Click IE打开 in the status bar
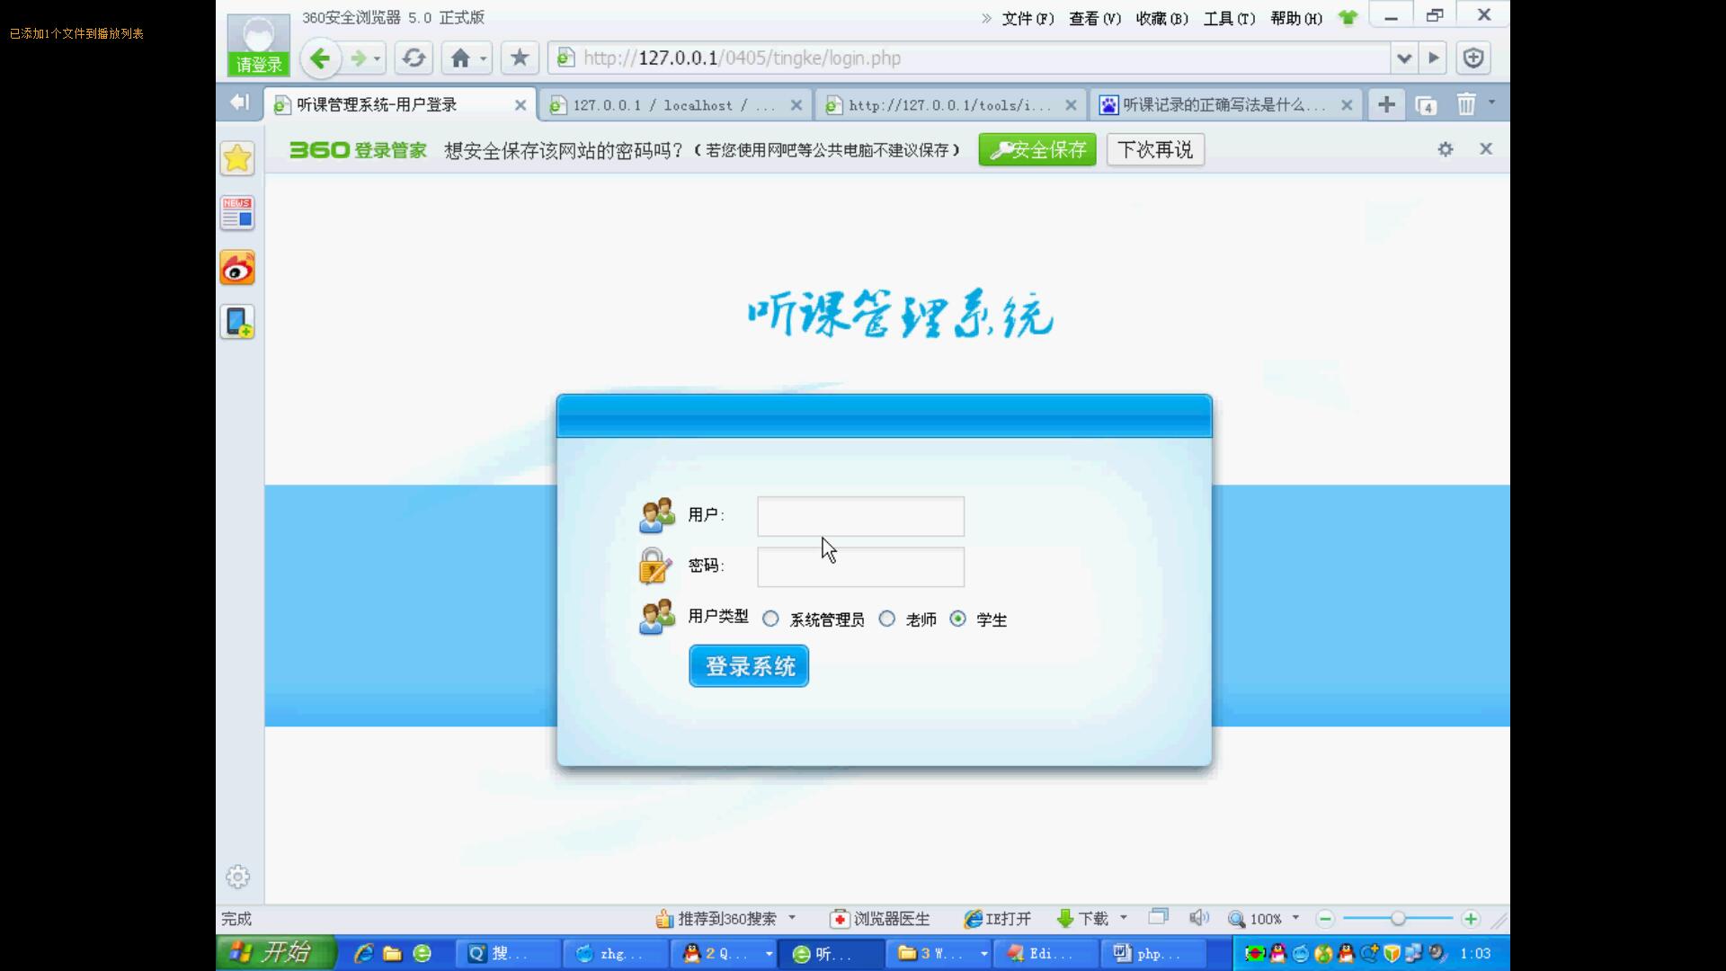The image size is (1726, 971). click(998, 919)
